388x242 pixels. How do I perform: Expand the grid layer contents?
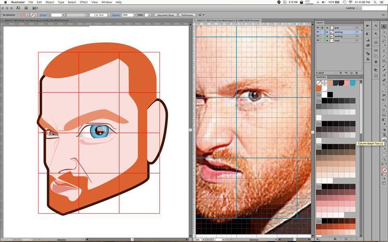[327, 28]
